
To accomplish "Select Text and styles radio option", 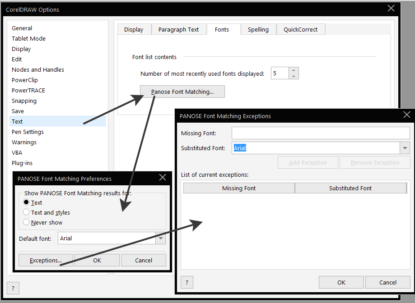I will pyautogui.click(x=26, y=212).
